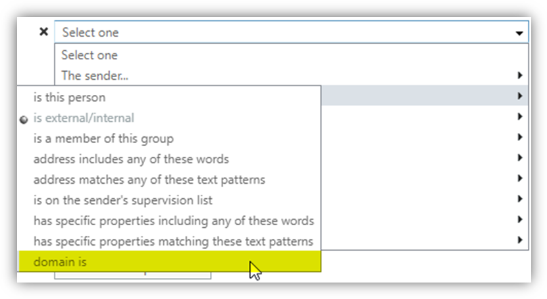Click the highlighted 'domain is' option
547x299 pixels.
60,261
